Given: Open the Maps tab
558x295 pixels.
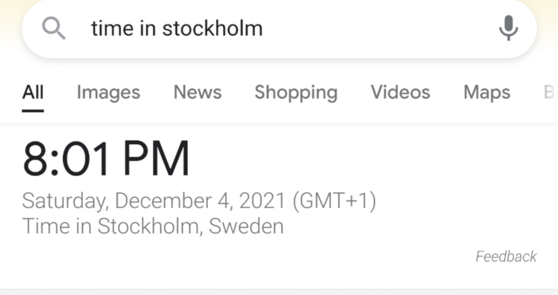Looking at the screenshot, I should pyautogui.click(x=487, y=92).
